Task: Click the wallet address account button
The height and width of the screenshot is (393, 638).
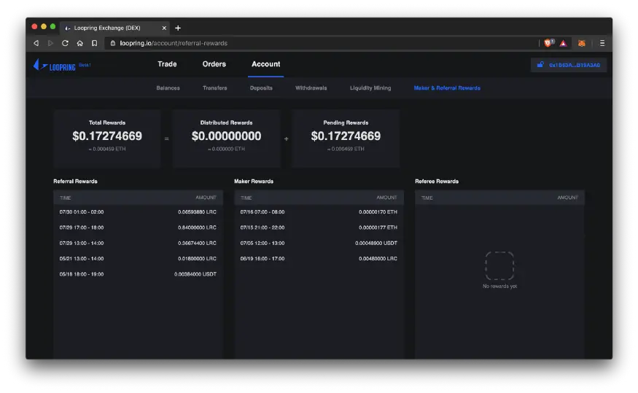Action: (569, 65)
